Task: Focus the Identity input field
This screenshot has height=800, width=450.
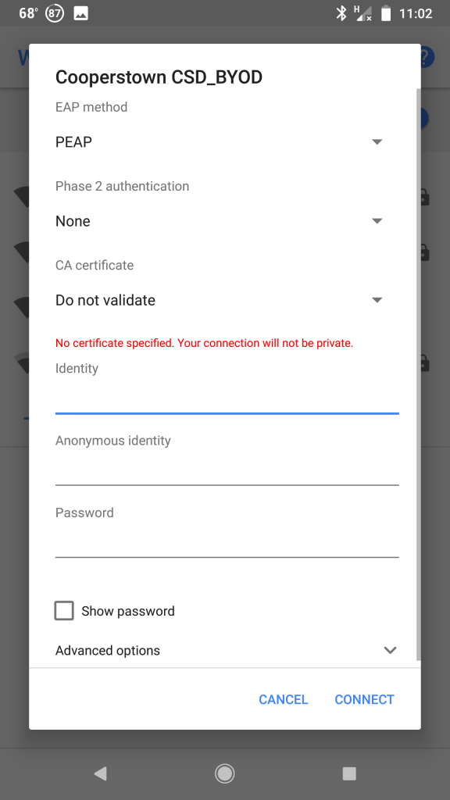Action: [x=227, y=398]
